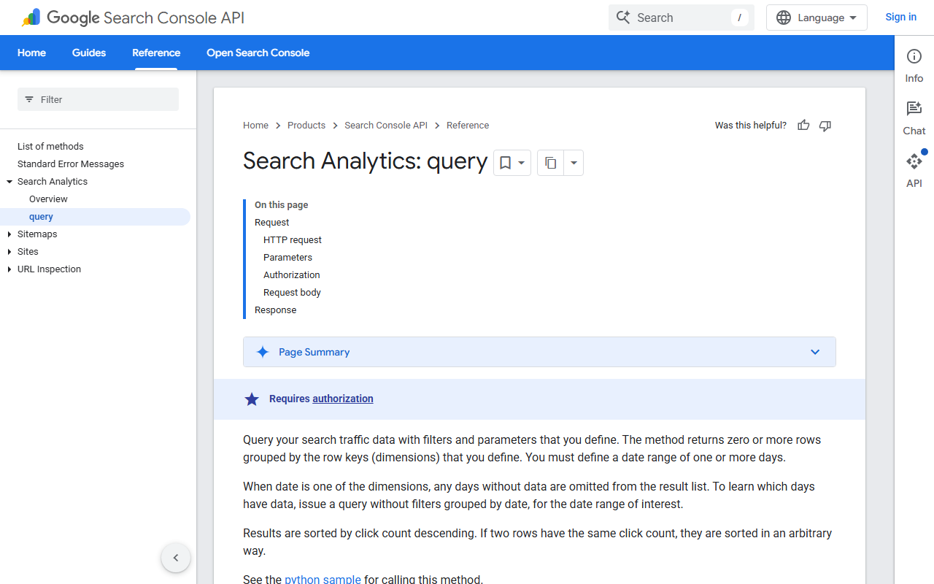Viewport: 934px width, 584px height.
Task: Open the API side panel icon
Action: (914, 161)
